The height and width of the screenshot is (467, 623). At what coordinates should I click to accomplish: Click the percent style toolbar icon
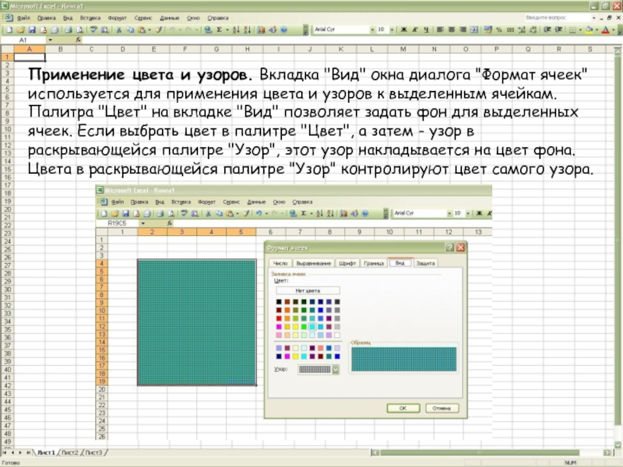pyautogui.click(x=499, y=30)
